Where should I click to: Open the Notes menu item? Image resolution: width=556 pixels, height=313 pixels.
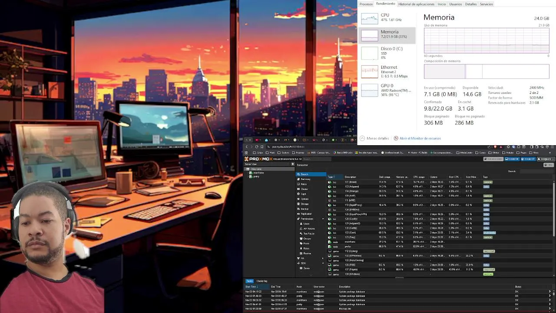pos(311,184)
